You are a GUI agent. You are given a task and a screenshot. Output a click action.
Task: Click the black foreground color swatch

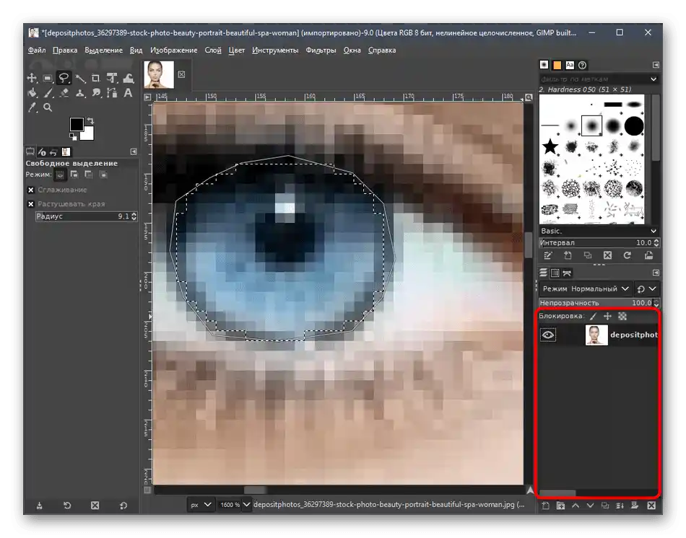tap(77, 125)
